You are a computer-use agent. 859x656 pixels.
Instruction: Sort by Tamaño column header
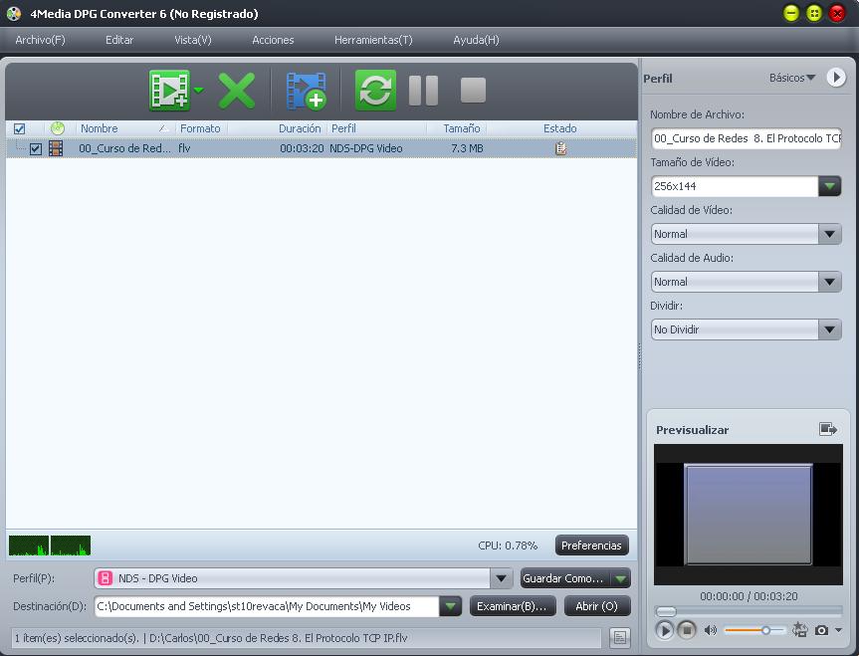(461, 128)
